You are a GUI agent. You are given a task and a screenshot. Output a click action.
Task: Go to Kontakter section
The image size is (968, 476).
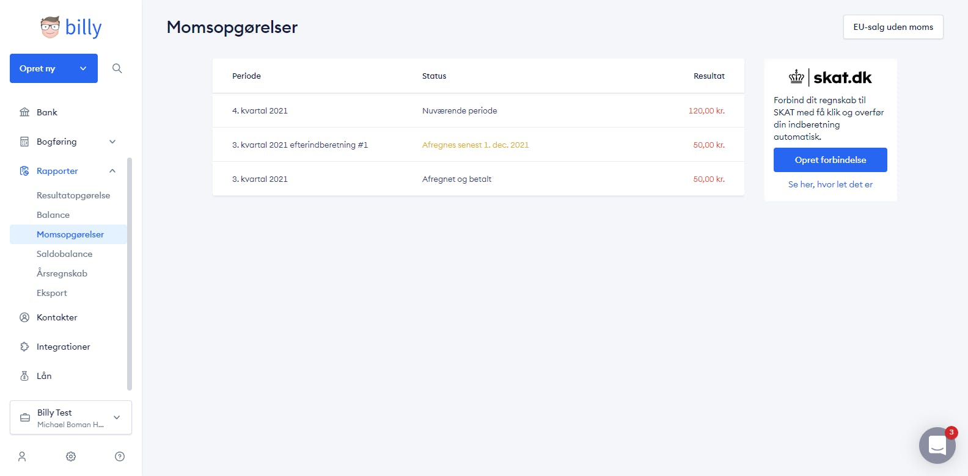(x=57, y=317)
